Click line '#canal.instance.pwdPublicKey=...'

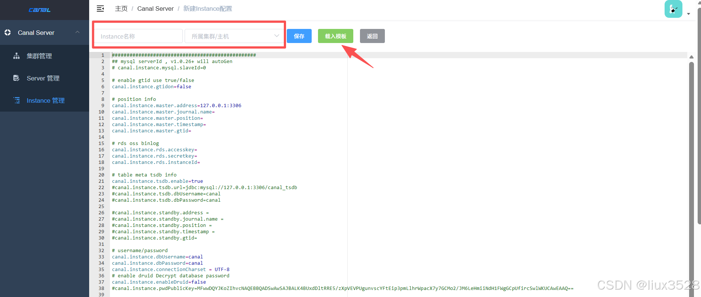343,288
